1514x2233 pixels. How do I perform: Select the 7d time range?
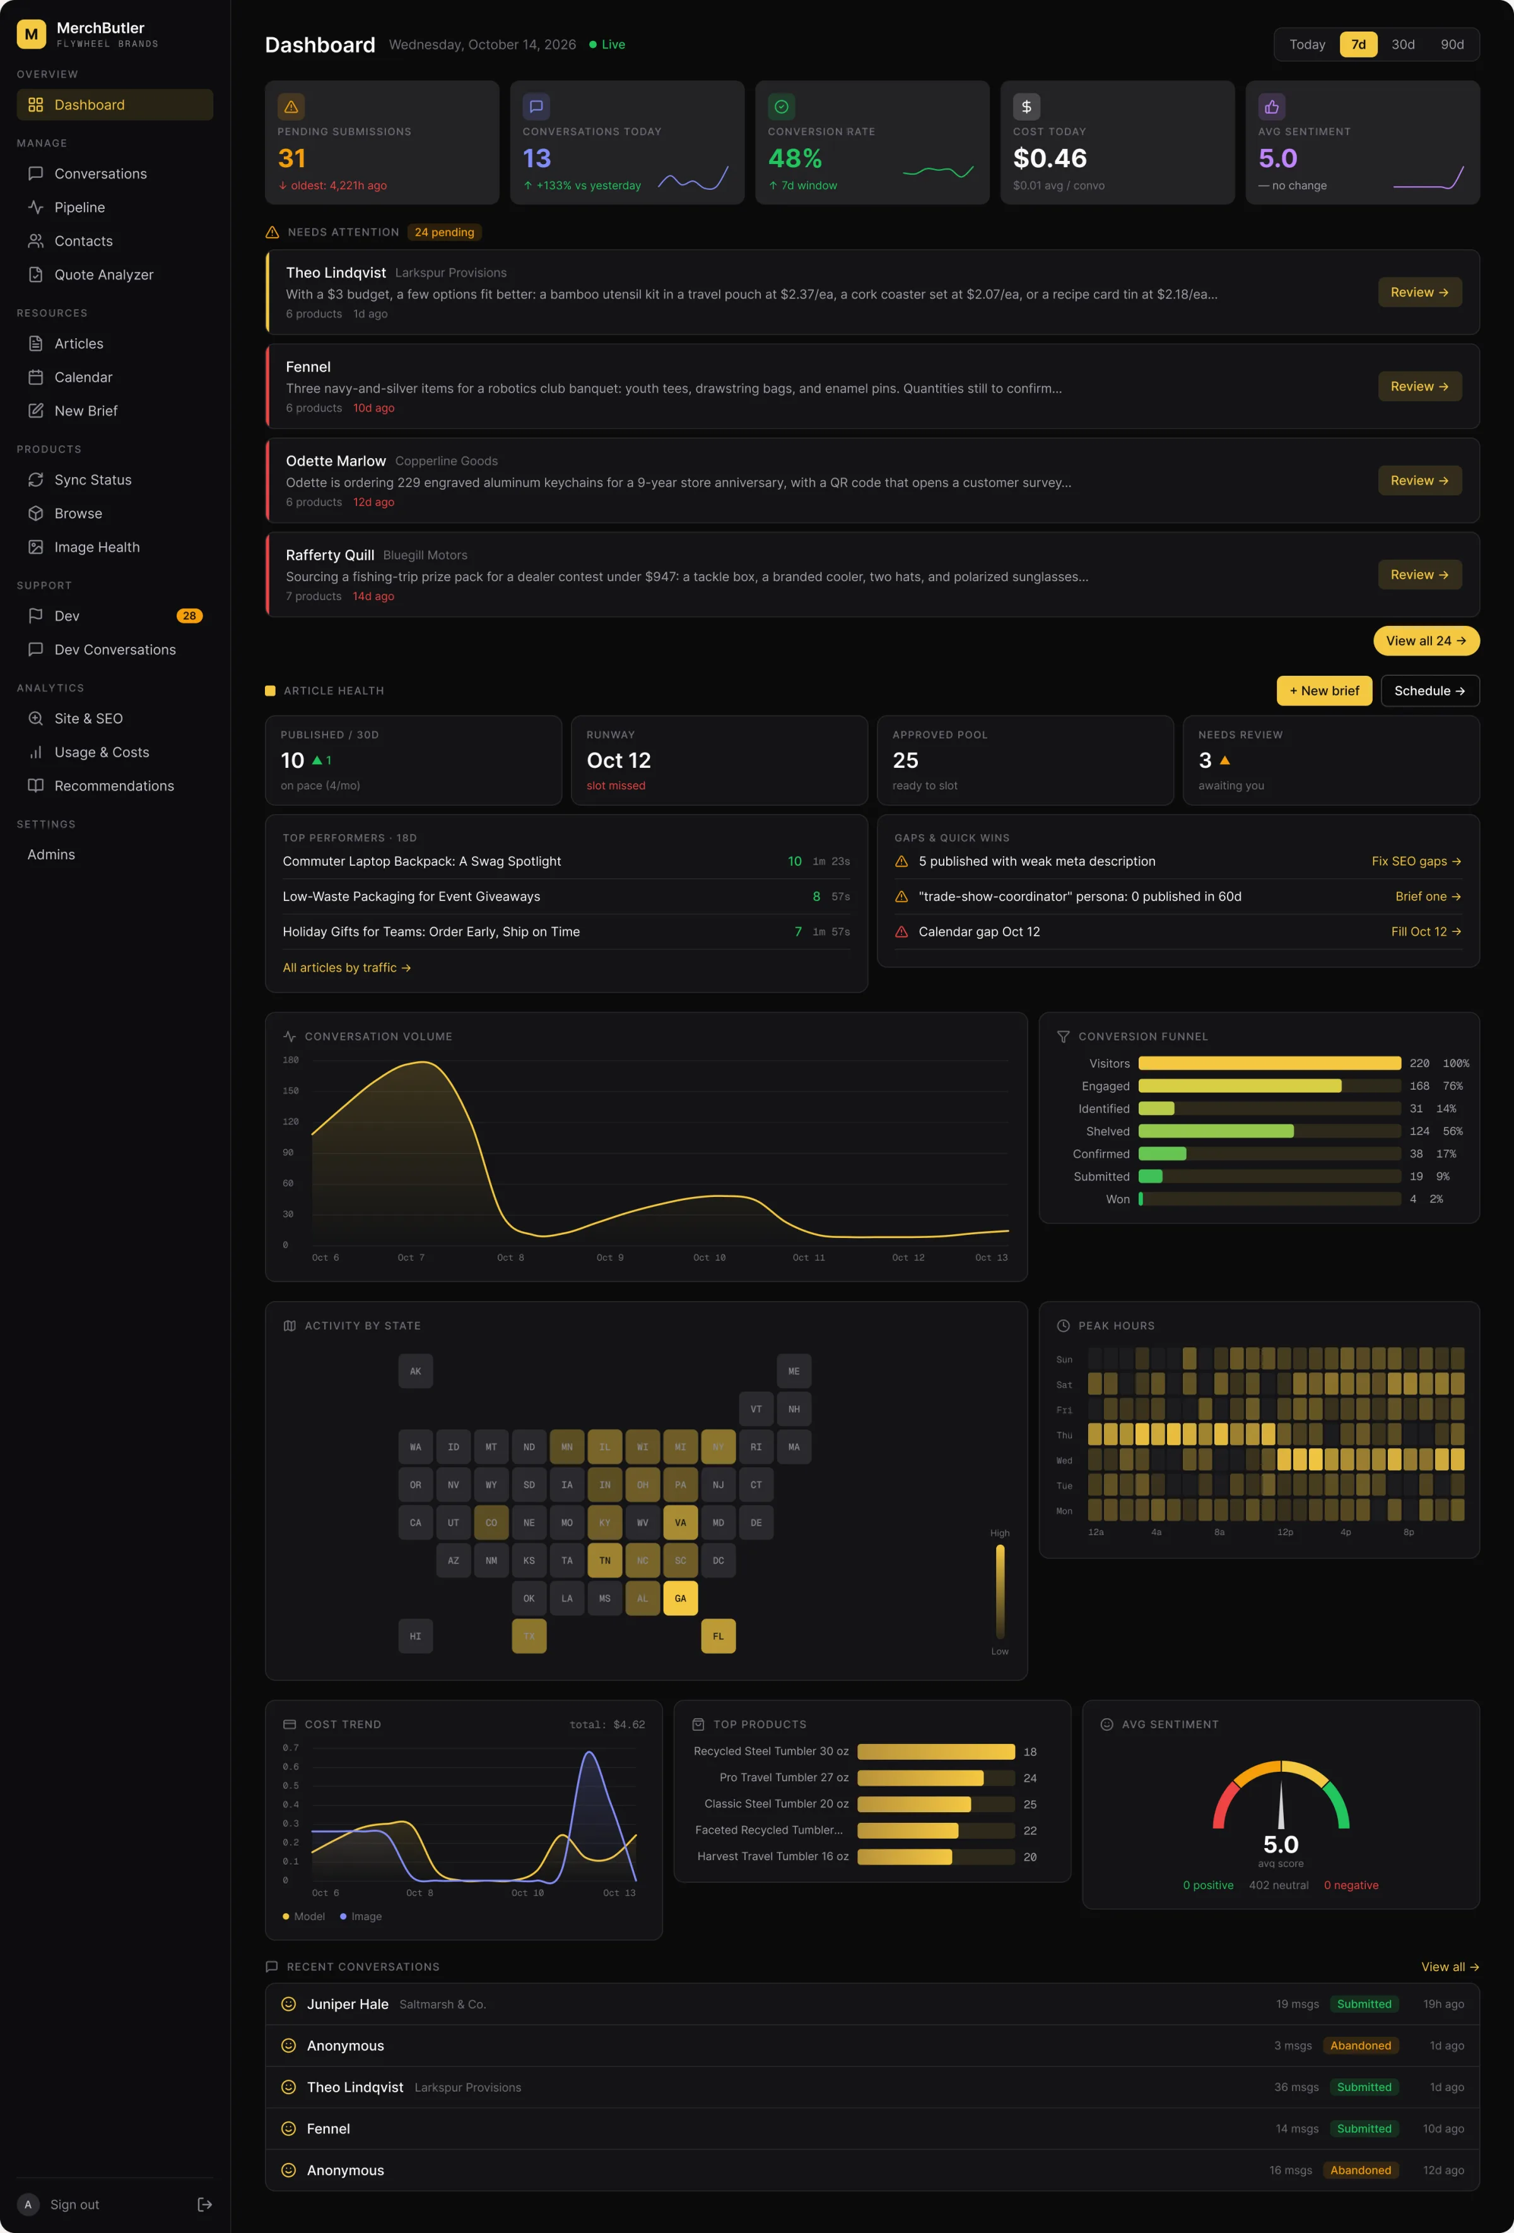click(1358, 44)
